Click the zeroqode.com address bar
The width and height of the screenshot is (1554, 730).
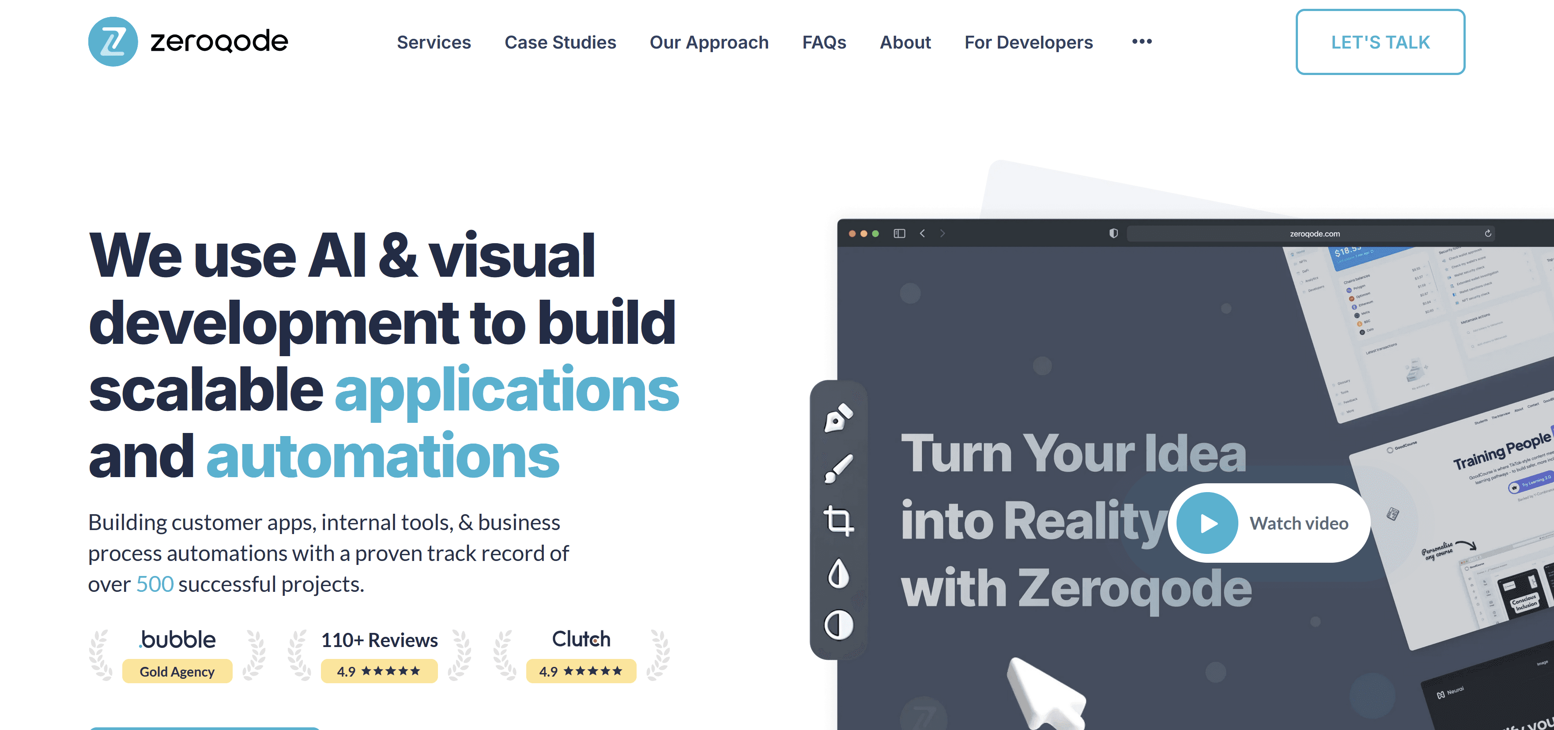click(x=1314, y=233)
